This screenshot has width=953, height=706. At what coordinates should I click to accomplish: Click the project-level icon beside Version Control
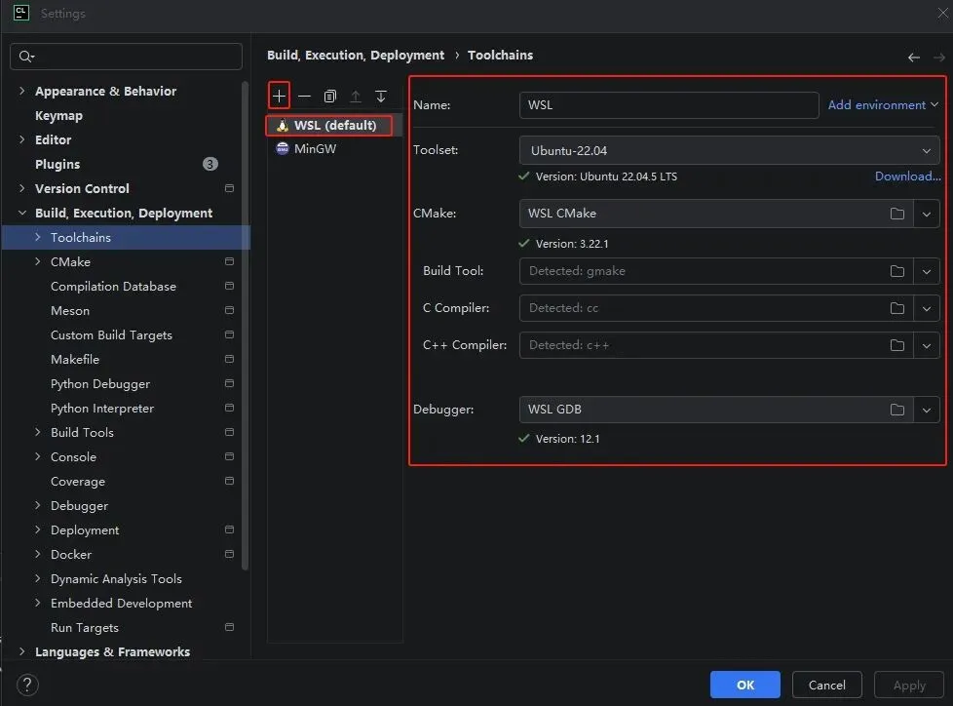click(x=229, y=188)
